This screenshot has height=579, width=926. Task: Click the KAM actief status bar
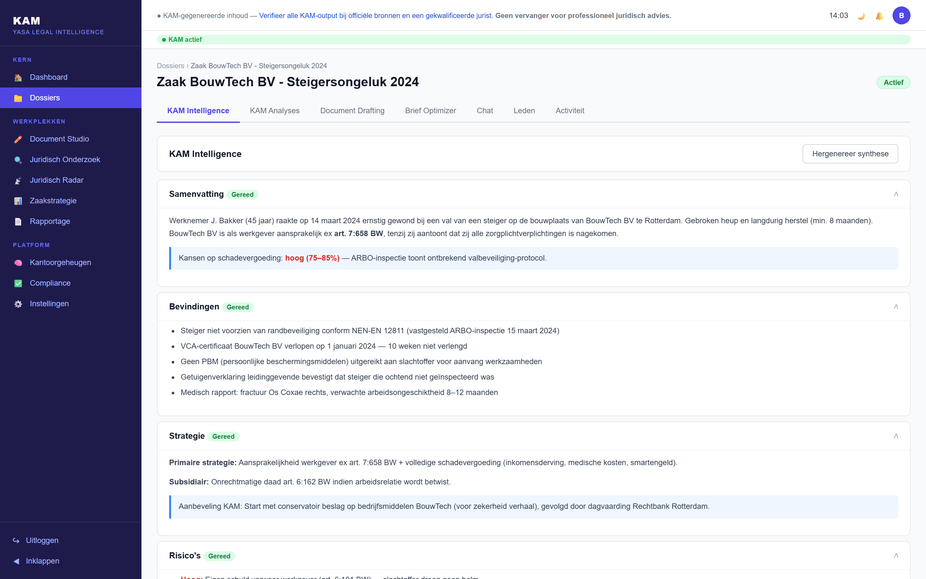(x=533, y=40)
